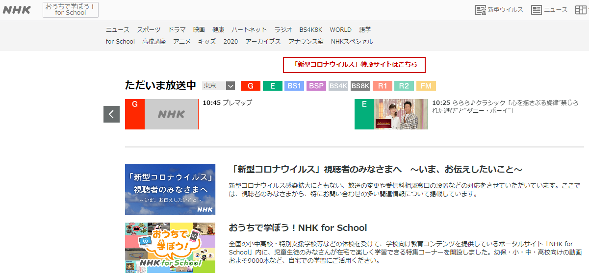Open the スポーツ menu item

(149, 29)
